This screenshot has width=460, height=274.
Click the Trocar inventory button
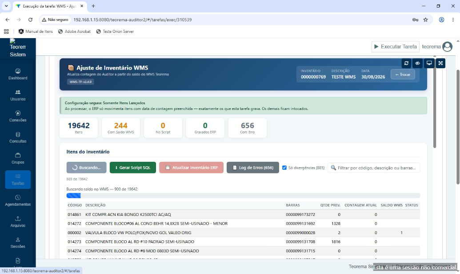click(x=403, y=74)
